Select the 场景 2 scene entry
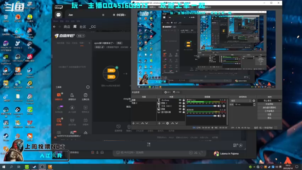Screen dimensions: 302x170 143,103
